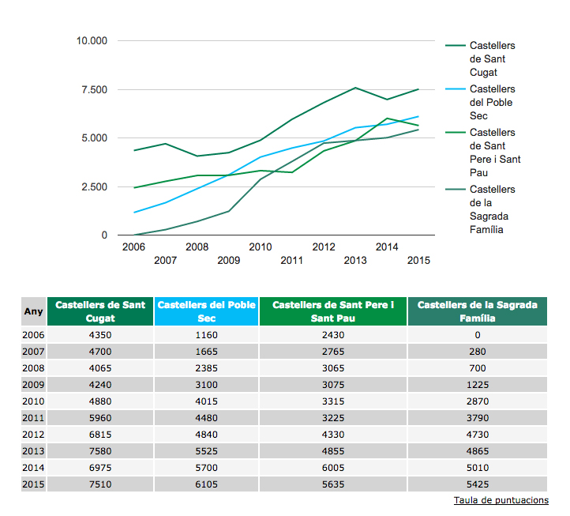Click the 2007 x-axis label on chart

[x=166, y=261]
